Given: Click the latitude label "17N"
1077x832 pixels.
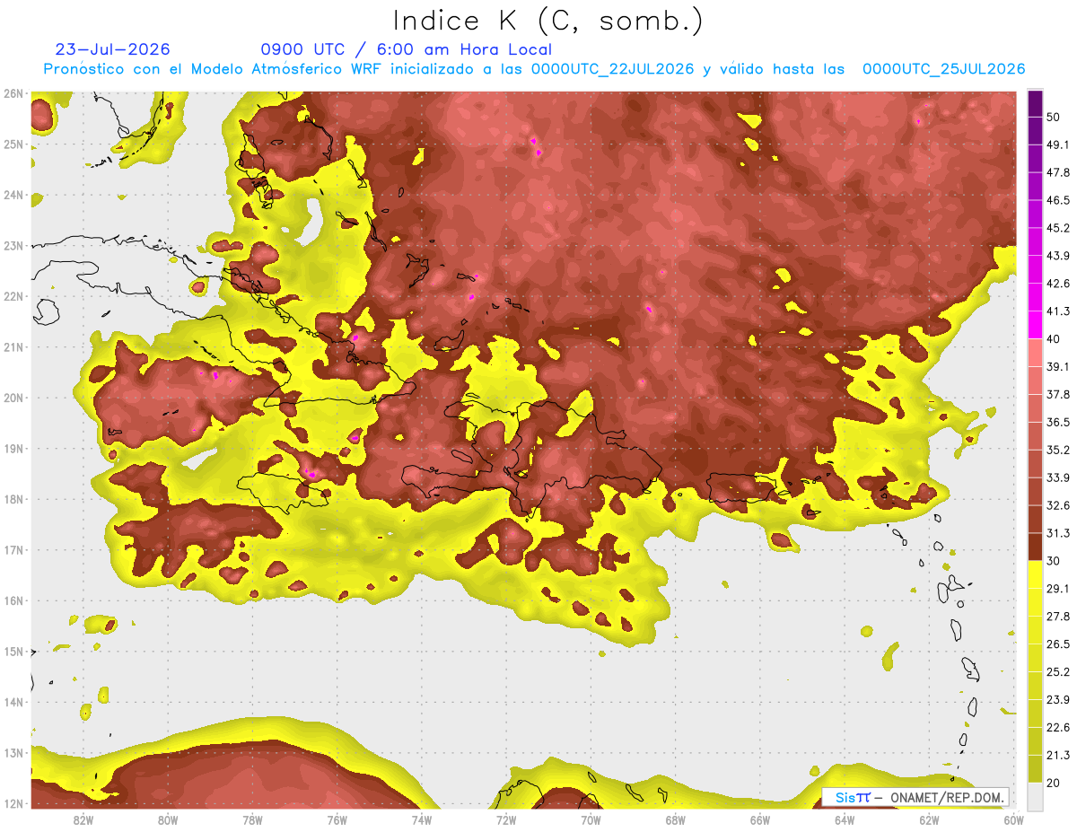Looking at the screenshot, I should (x=13, y=550).
